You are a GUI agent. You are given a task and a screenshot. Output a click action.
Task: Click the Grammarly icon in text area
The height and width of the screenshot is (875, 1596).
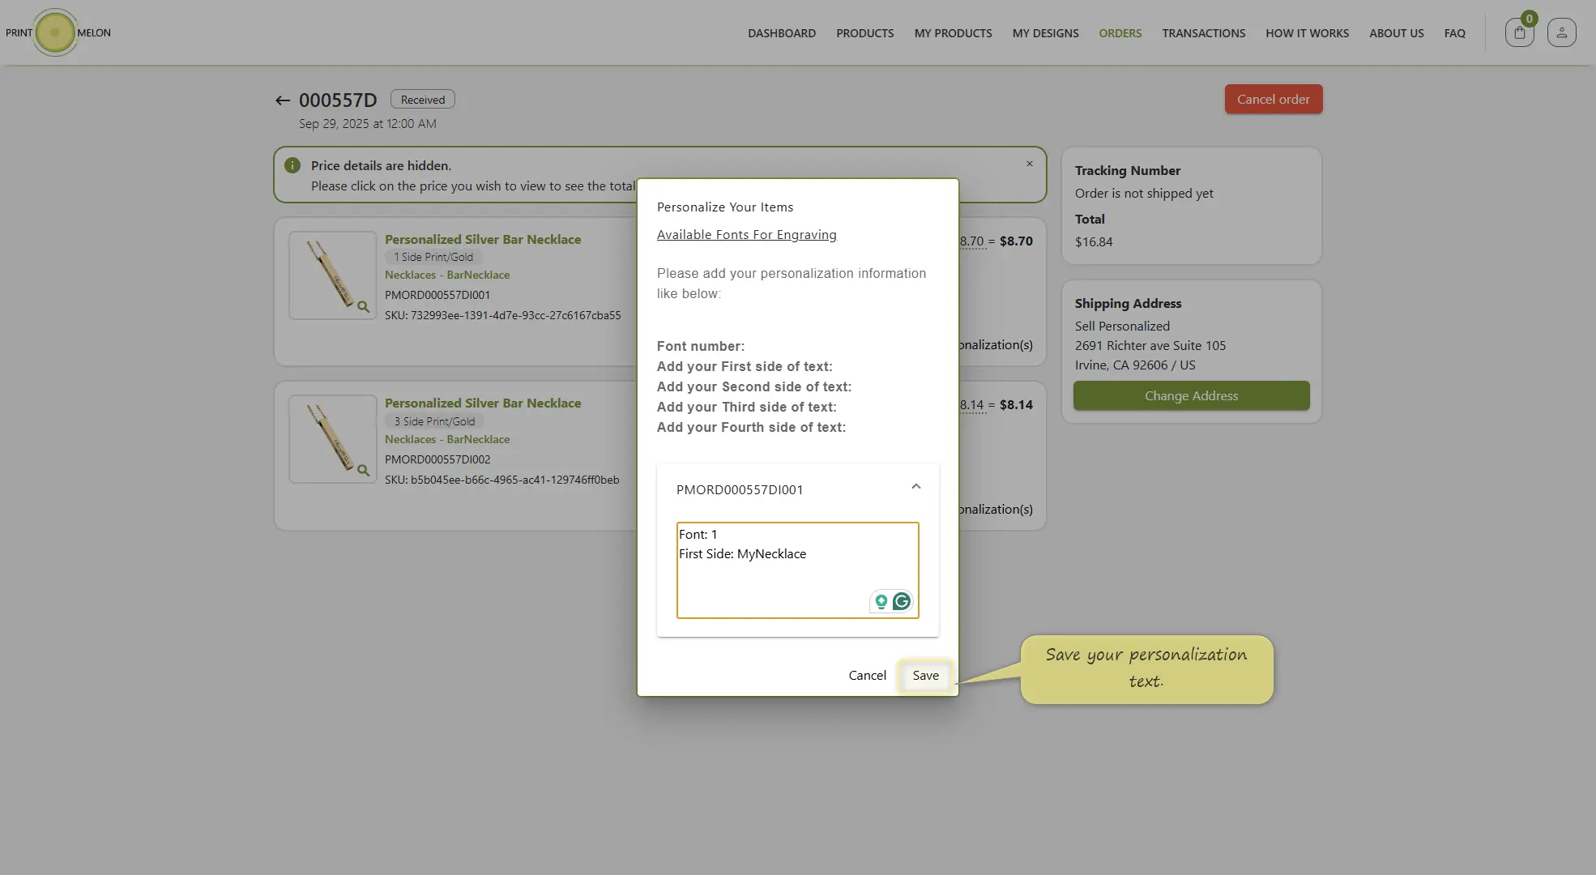click(901, 601)
